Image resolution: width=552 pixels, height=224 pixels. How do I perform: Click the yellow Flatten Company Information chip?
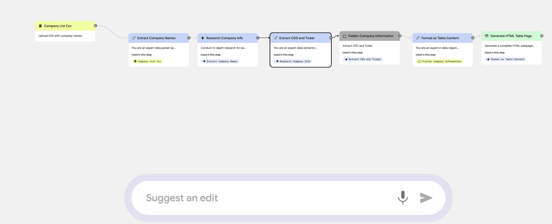click(x=439, y=61)
